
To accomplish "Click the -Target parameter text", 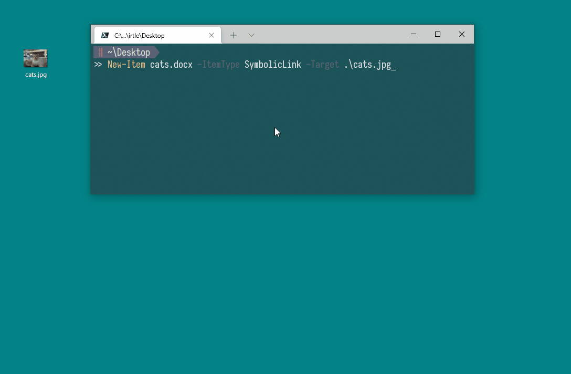I will [x=323, y=65].
